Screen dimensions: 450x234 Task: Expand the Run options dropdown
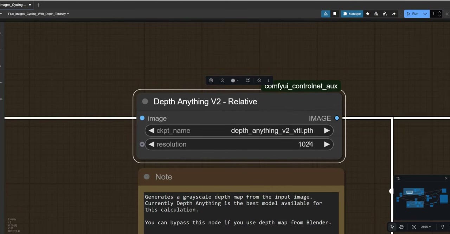tap(425, 14)
